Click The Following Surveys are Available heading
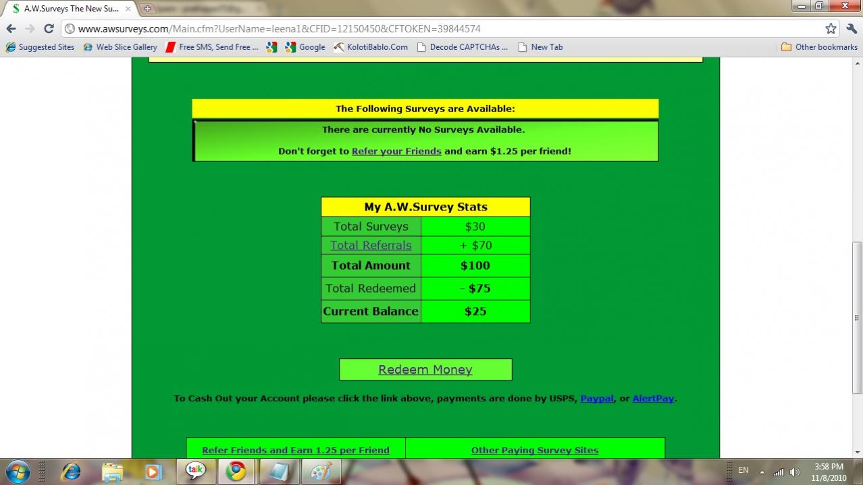This screenshot has width=863, height=485. (x=425, y=109)
